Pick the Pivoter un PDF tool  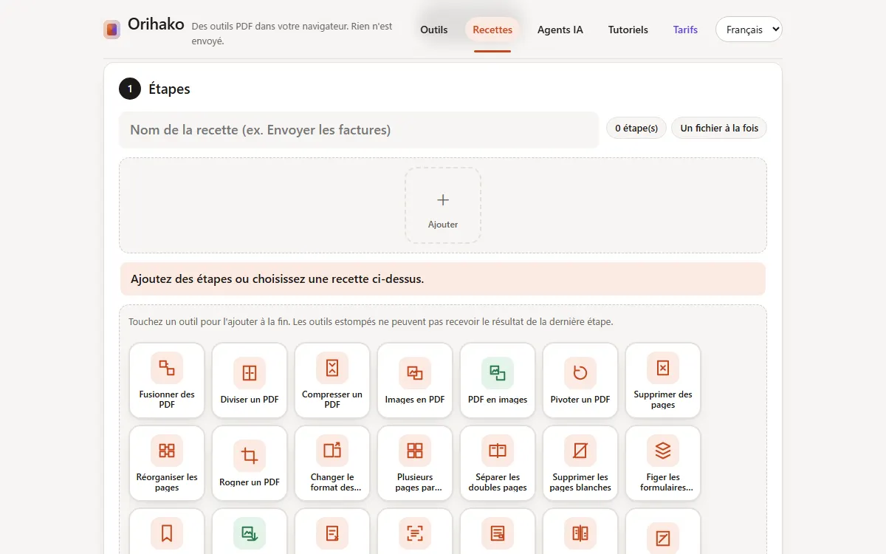[x=580, y=380]
